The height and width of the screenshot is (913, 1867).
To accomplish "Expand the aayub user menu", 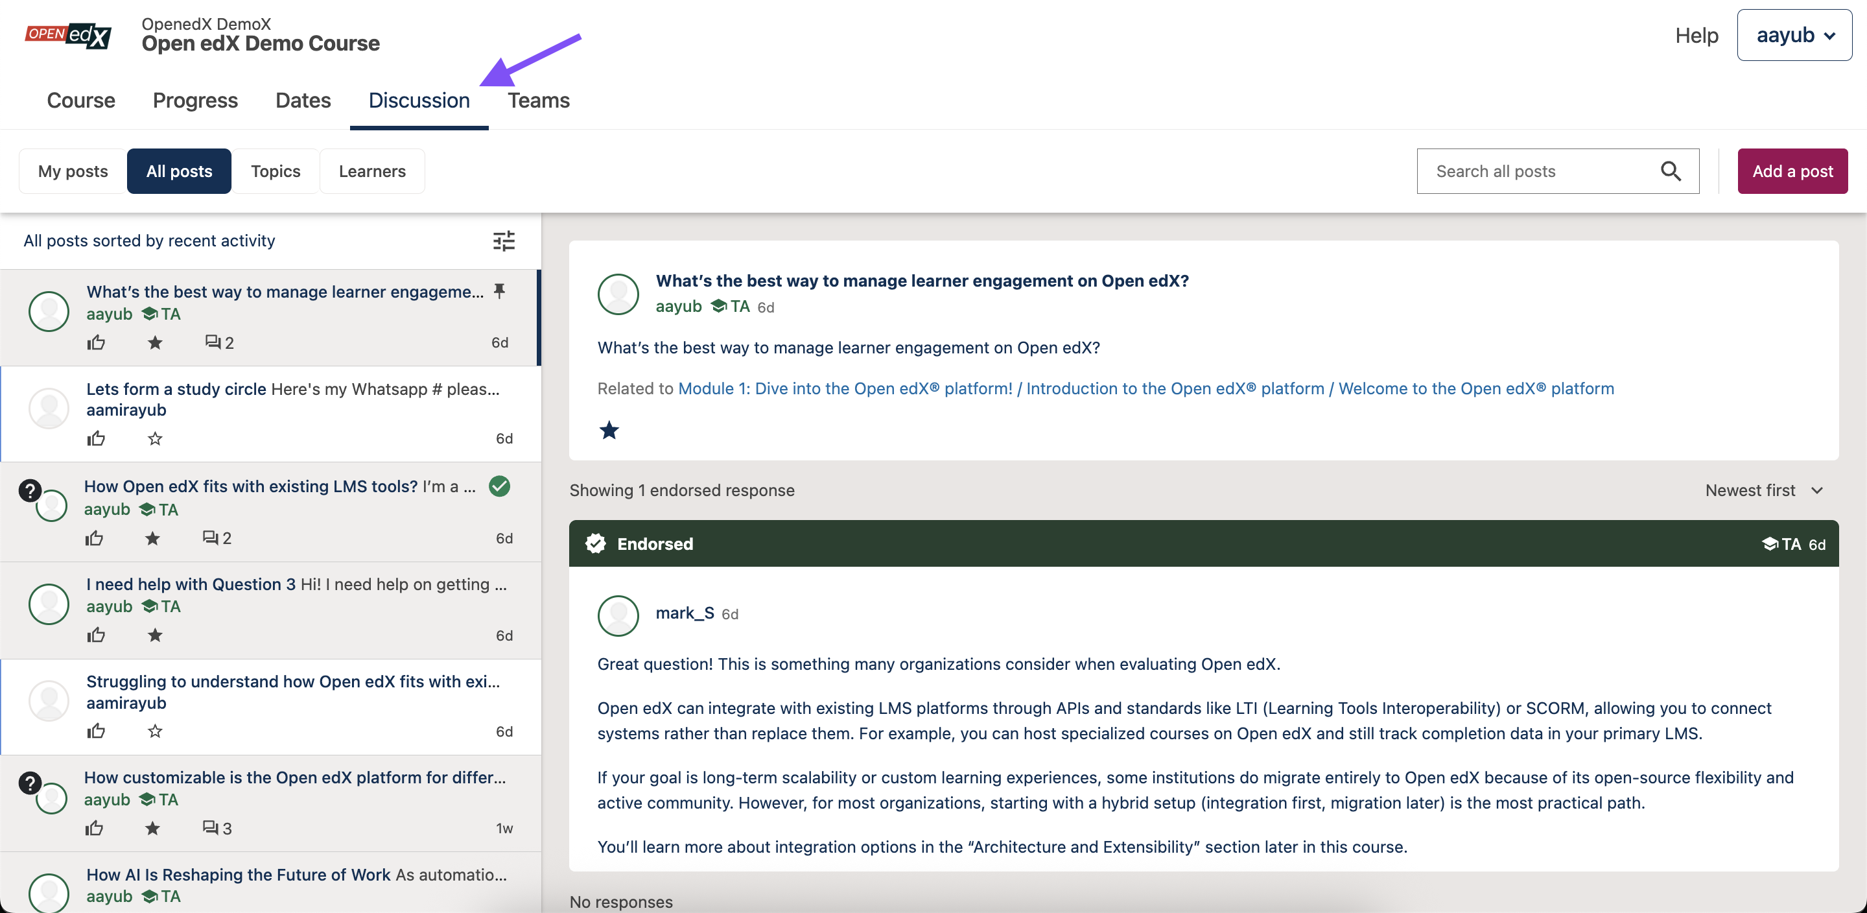I will coord(1793,35).
